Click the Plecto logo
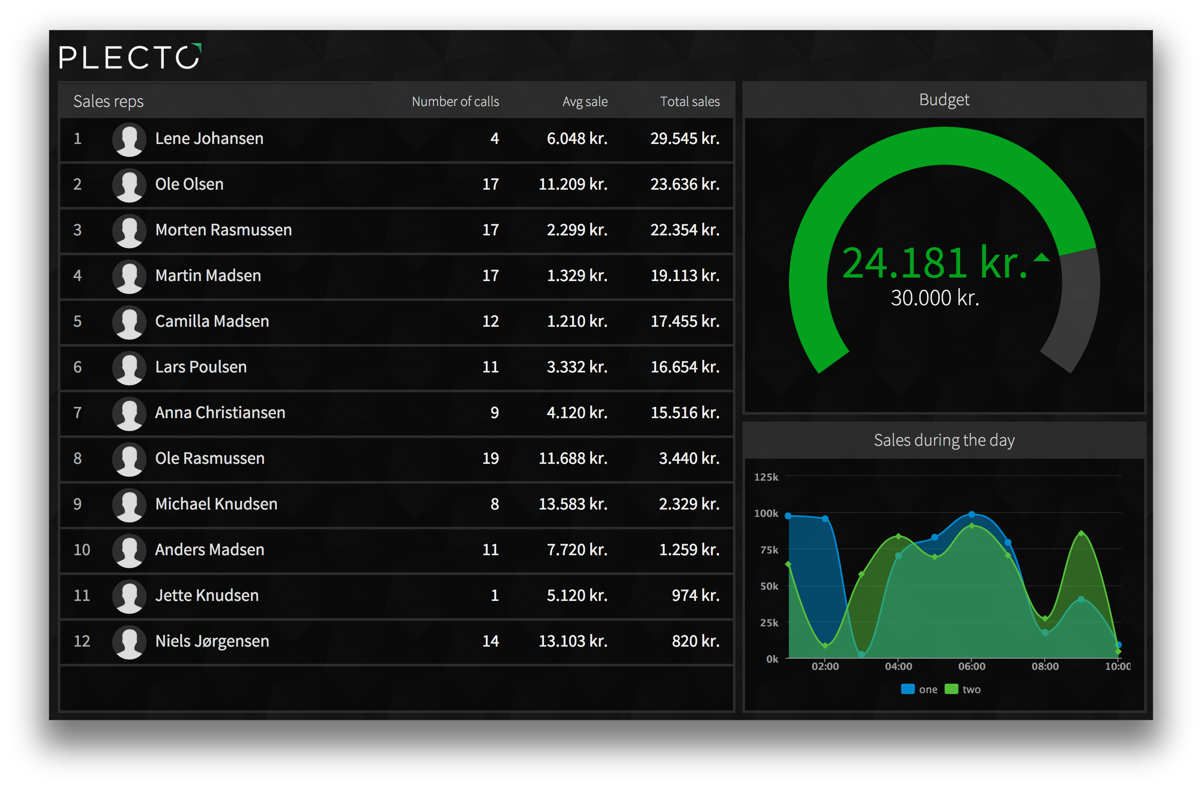Viewport: 1202px width, 788px height. pos(130,56)
